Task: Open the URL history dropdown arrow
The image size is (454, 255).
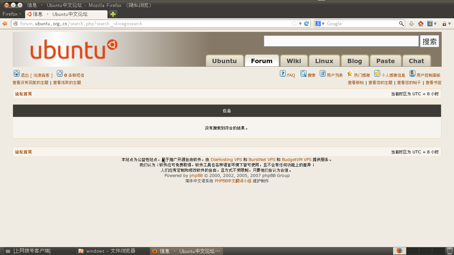Action: coord(300,24)
